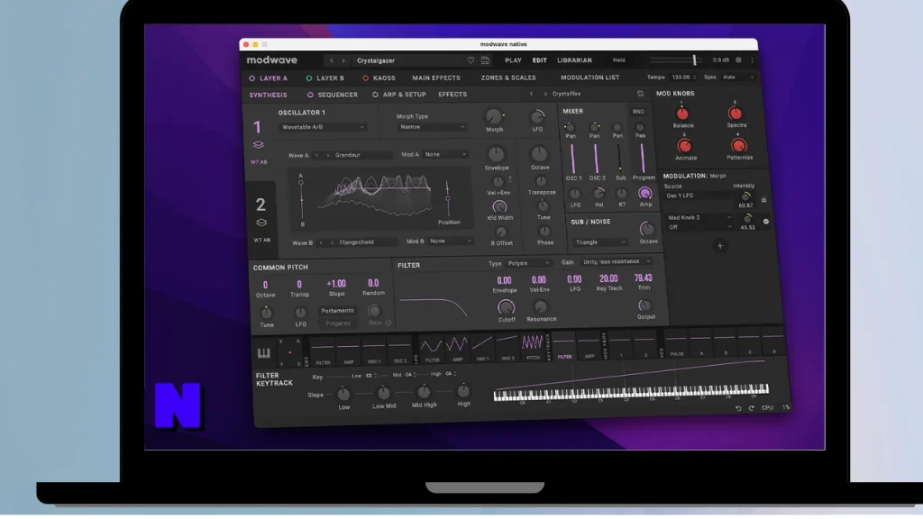Click the wavetable Position slider

point(447,199)
